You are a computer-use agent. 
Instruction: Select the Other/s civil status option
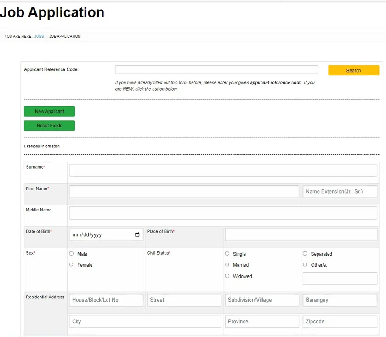click(x=305, y=264)
